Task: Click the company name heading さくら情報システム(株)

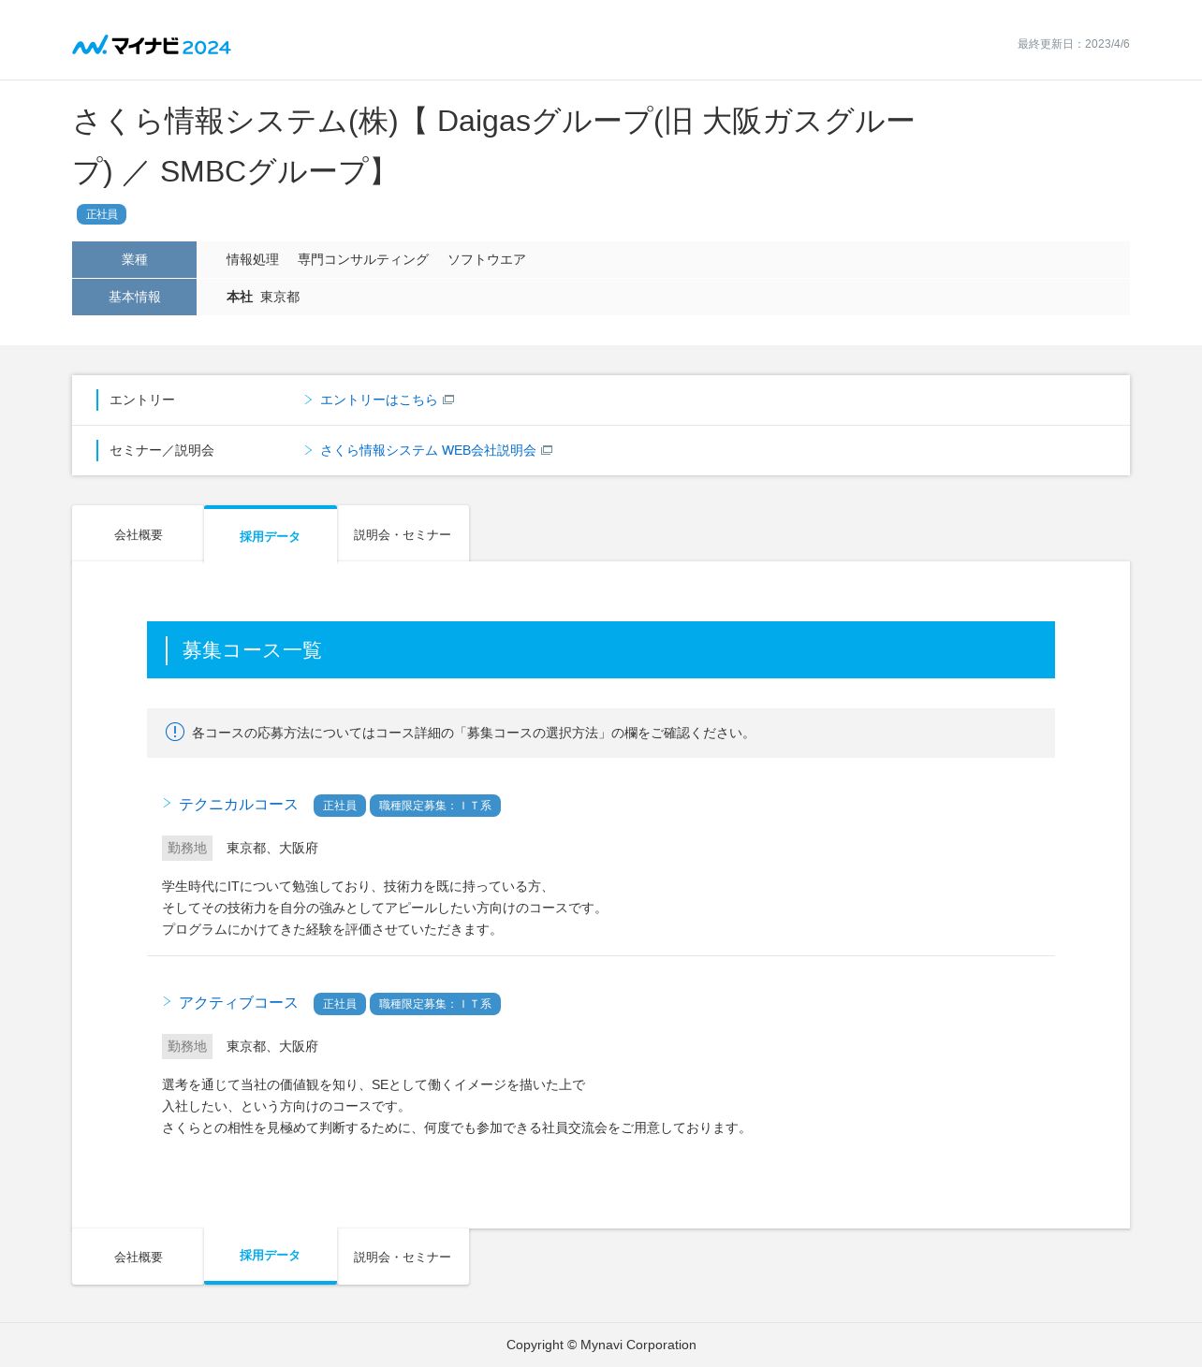Action: pyautogui.click(x=493, y=146)
